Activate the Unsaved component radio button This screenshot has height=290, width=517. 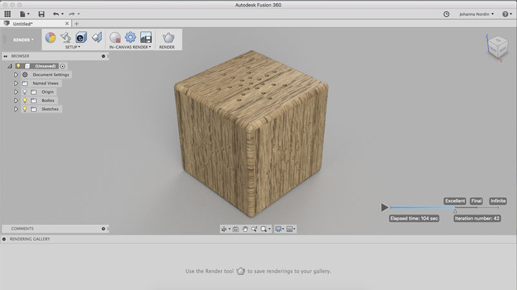point(63,66)
